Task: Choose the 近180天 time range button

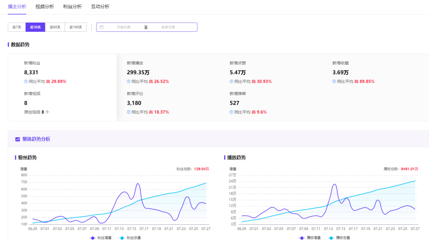Action: tap(75, 27)
